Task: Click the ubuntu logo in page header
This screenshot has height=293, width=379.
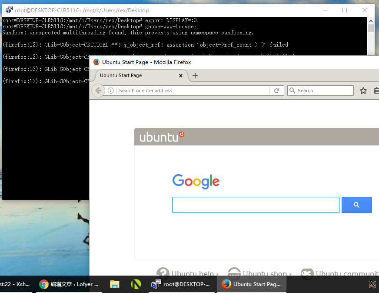Action: [162, 137]
